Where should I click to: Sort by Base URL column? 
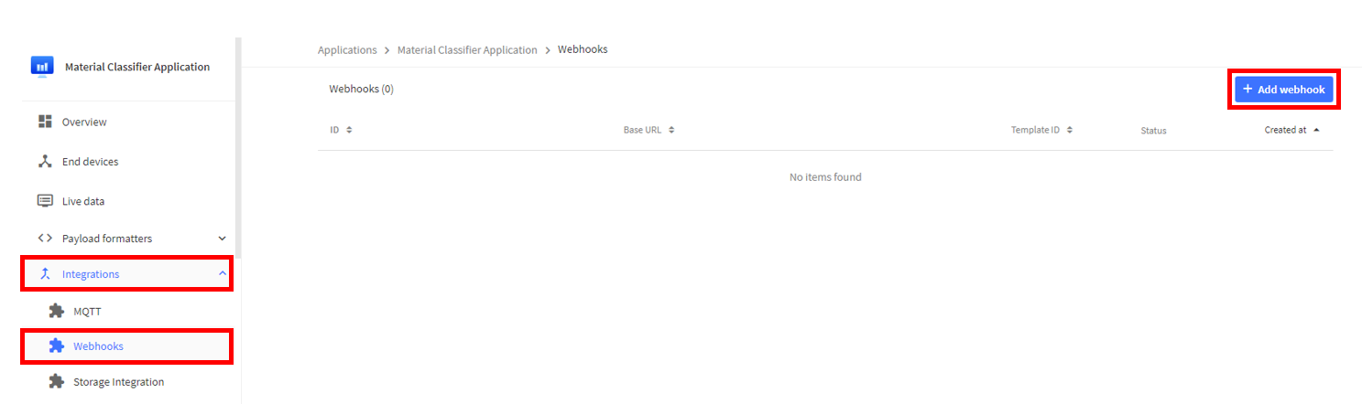tap(649, 130)
